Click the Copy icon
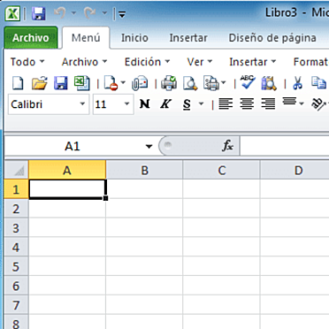 pyautogui.click(x=318, y=83)
